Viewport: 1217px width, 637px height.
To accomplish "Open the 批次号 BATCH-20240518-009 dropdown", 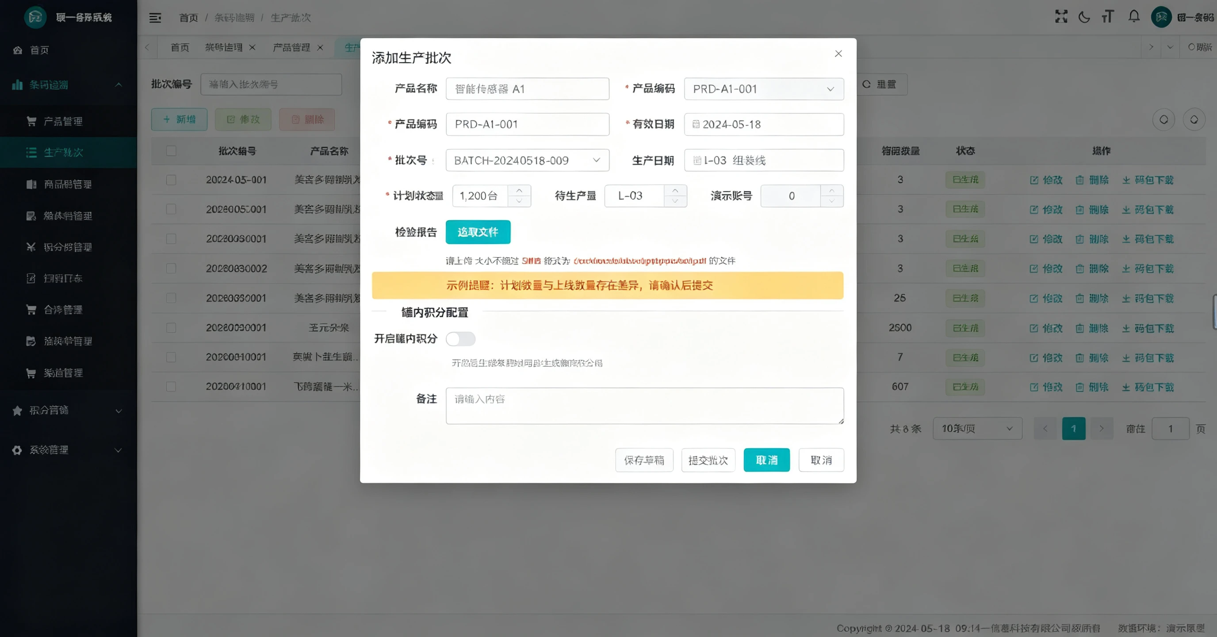I will tap(527, 160).
